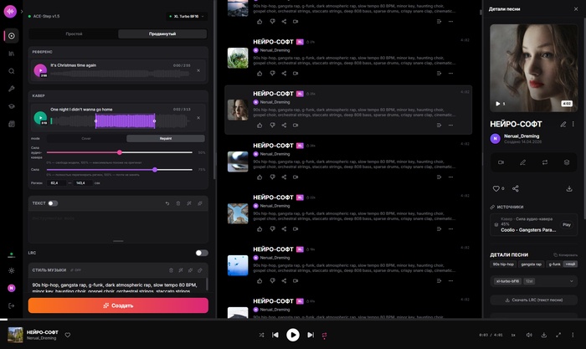Select the Repaint mode
Image resolution: width=586 pixels, height=349 pixels.
(x=166, y=139)
